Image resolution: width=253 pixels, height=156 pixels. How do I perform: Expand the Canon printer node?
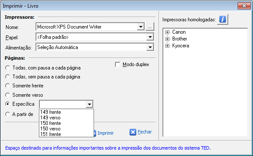pyautogui.click(x=167, y=32)
